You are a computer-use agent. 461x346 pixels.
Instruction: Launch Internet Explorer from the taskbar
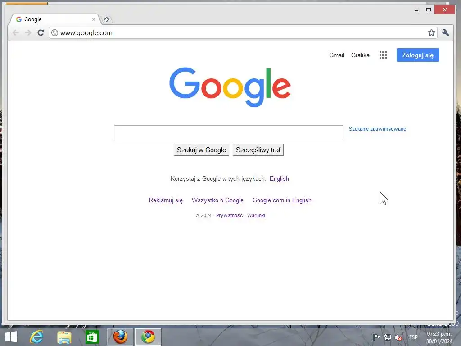point(36,337)
